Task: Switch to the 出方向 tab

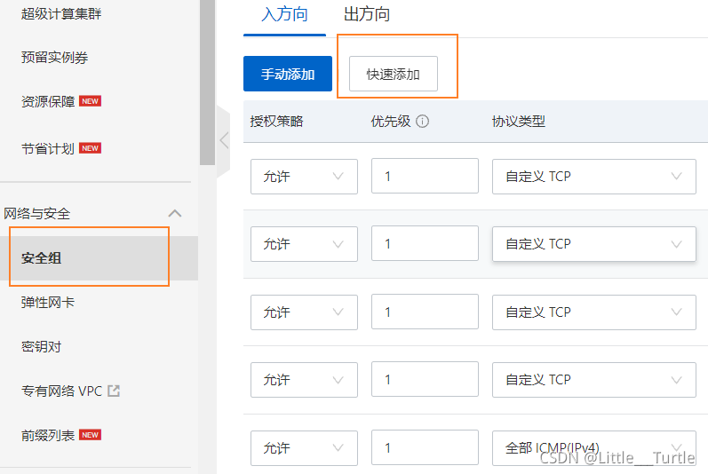Action: (x=367, y=14)
